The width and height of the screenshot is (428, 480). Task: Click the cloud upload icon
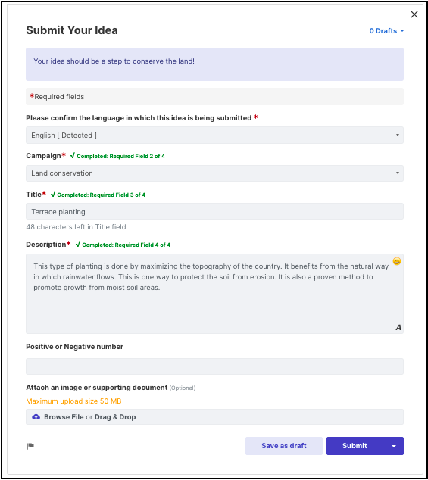pos(36,417)
